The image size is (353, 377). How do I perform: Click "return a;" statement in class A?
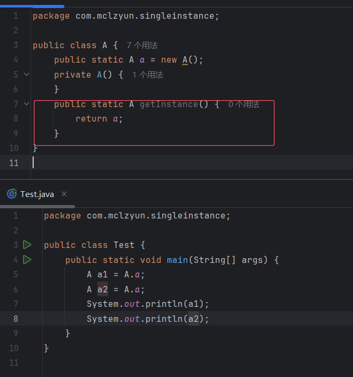coord(99,119)
